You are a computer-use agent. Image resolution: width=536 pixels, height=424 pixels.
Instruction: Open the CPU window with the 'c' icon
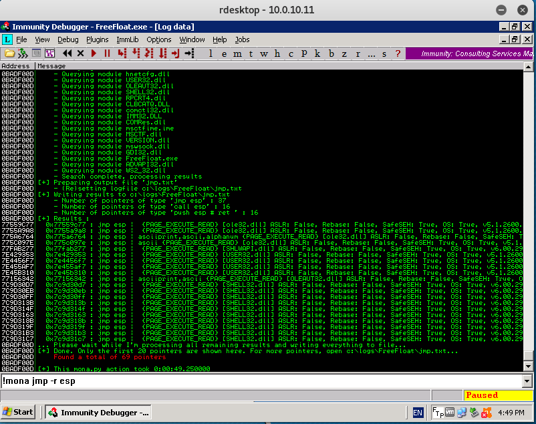click(289, 55)
